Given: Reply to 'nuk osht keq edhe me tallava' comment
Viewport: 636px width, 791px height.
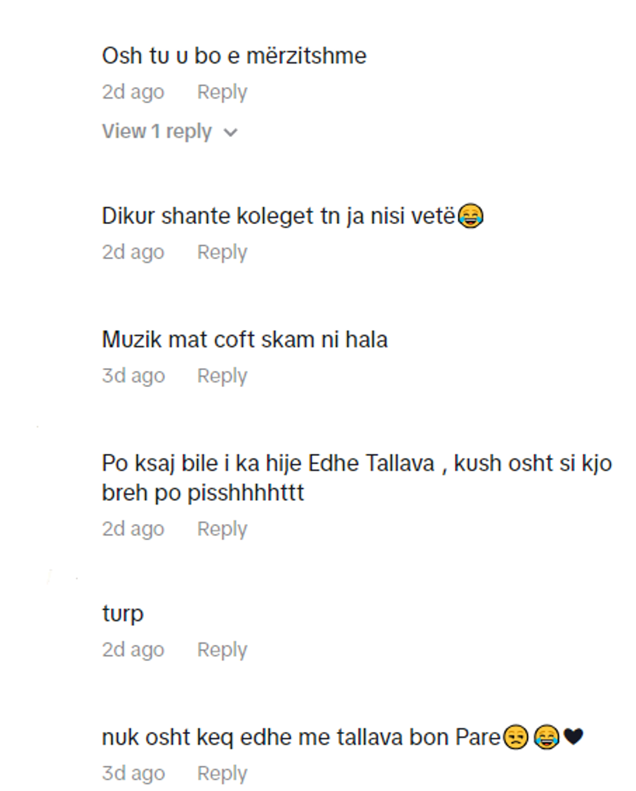Looking at the screenshot, I should (x=222, y=773).
